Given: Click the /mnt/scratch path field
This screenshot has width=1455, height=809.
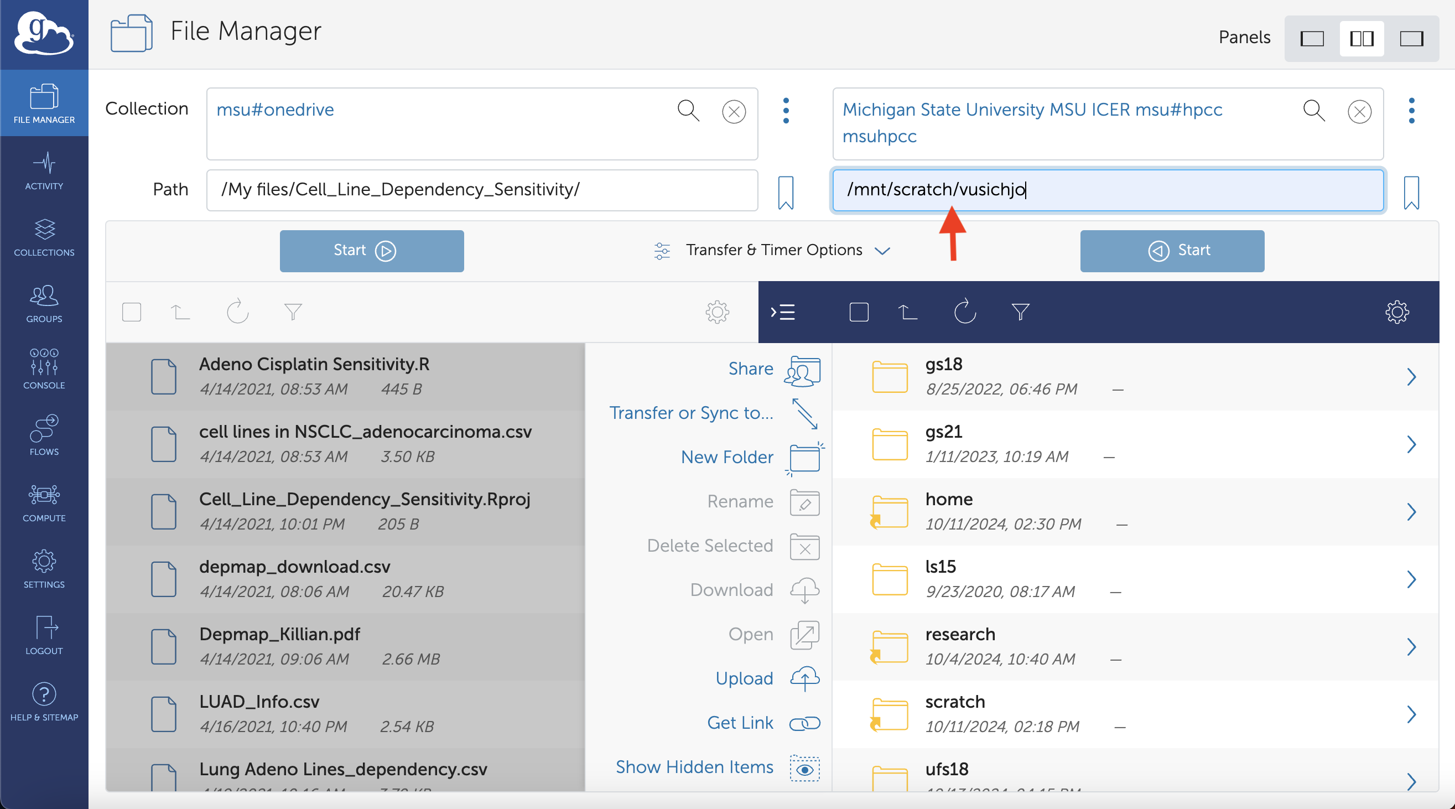Looking at the screenshot, I should pyautogui.click(x=1108, y=190).
